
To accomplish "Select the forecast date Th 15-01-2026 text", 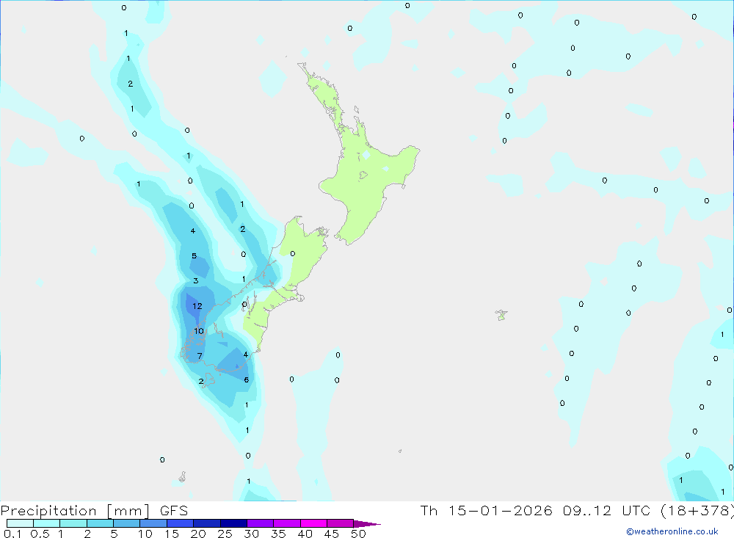I will (486, 510).
